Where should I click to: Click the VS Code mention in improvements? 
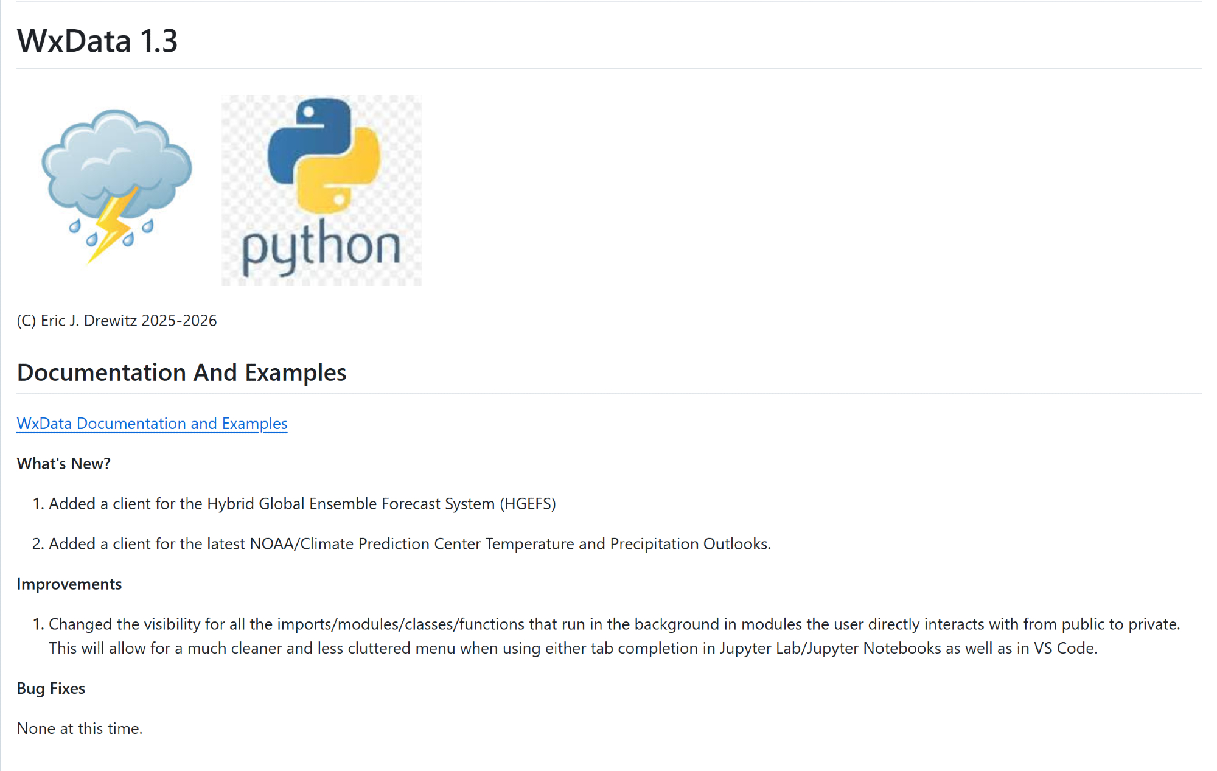pyautogui.click(x=1064, y=648)
